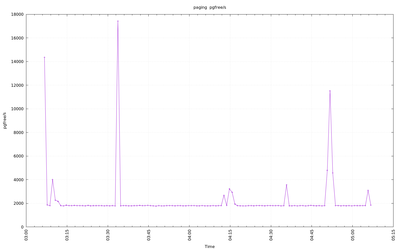Click the first data point near 14000
This screenshot has width=401, height=250.
tap(44, 57)
